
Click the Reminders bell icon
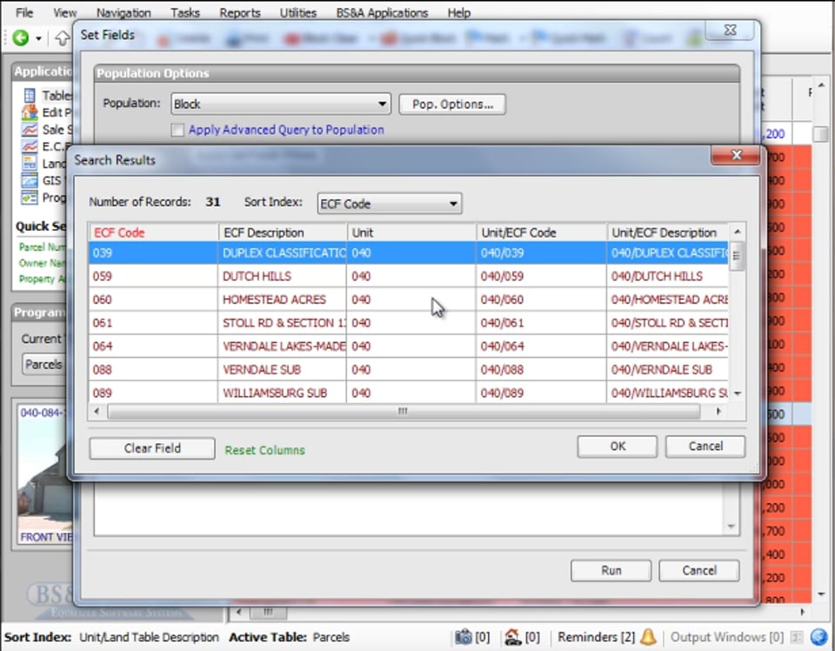(648, 636)
